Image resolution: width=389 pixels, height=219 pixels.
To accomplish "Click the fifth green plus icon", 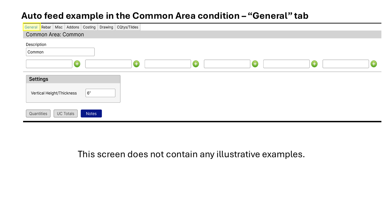I will (x=314, y=64).
